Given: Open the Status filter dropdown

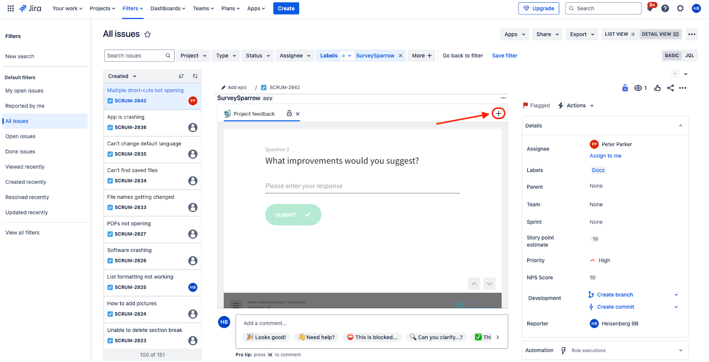Looking at the screenshot, I should click(257, 56).
